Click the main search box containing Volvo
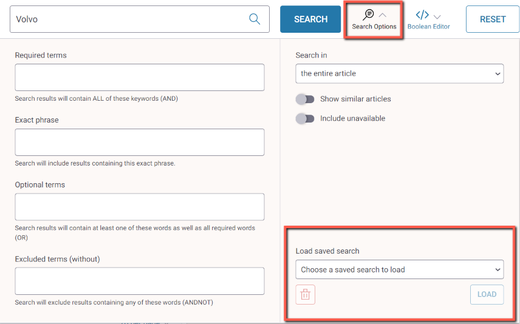Screen dimensions: 520x324 click(140, 19)
